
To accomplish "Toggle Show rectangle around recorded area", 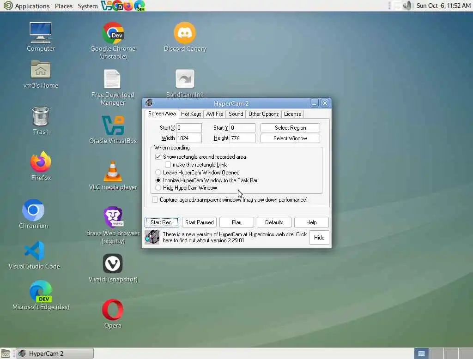I will [158, 157].
